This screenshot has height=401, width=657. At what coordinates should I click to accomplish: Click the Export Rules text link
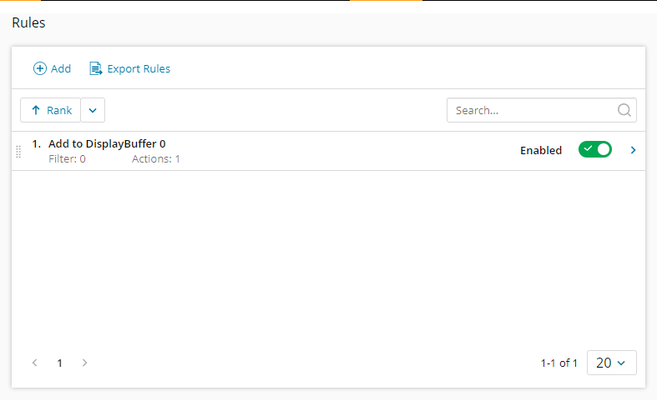(139, 69)
